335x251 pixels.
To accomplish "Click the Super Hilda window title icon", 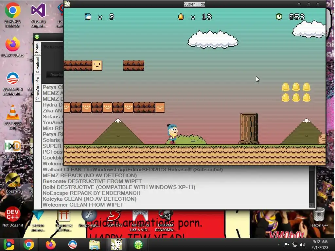I will (67, 4).
